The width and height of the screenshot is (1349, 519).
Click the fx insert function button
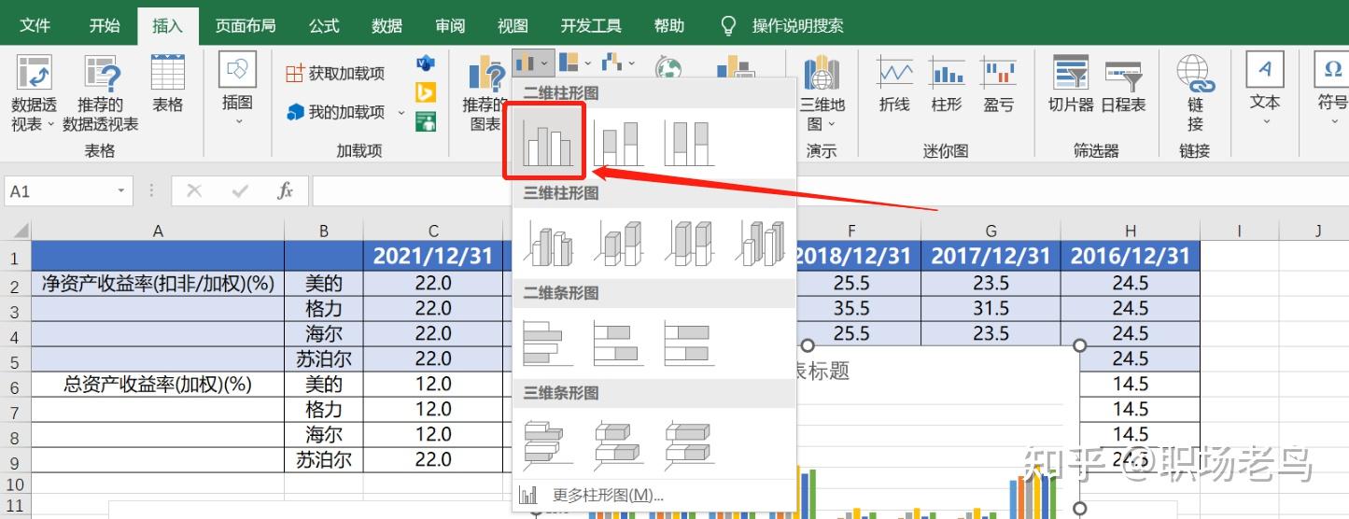(286, 190)
